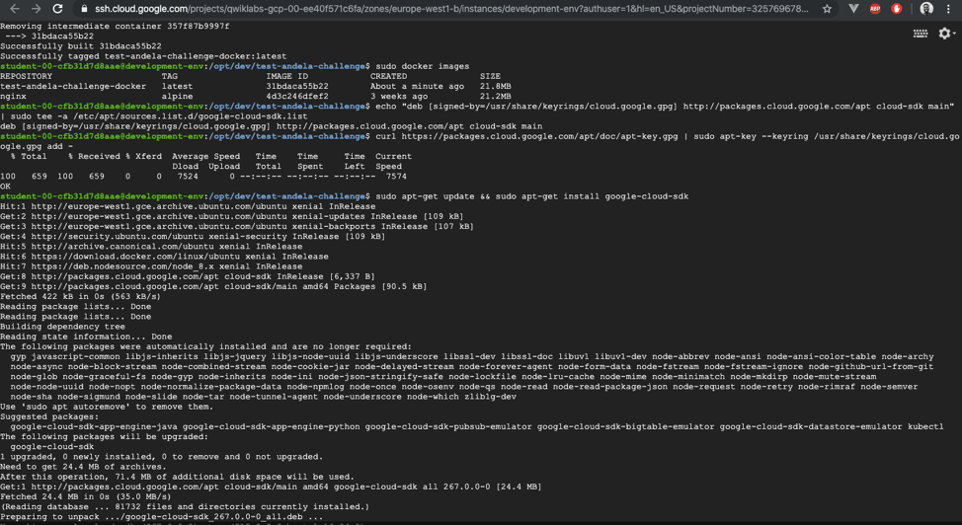Select the 'sudo docker images' command text
The image size is (962, 525).
[422, 66]
